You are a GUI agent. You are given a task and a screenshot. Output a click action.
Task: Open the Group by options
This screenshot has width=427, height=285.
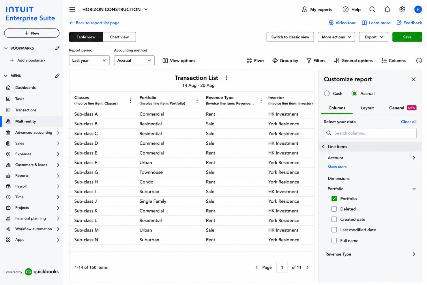pyautogui.click(x=285, y=61)
